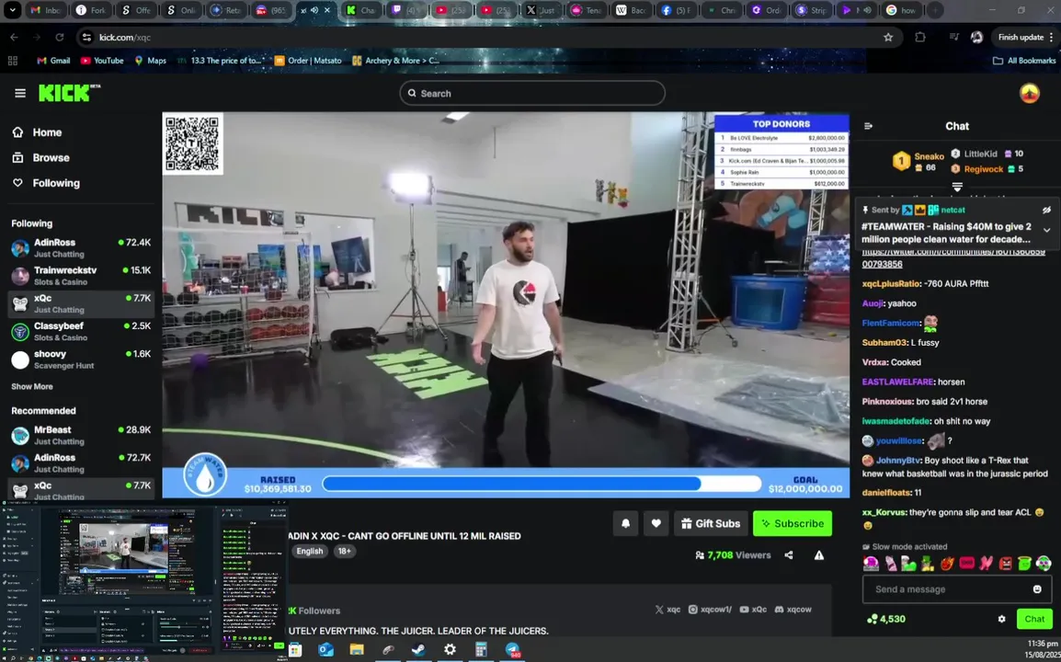Open MrBeast recommended channel
Screen dimensions: 1061x662
[81, 435]
